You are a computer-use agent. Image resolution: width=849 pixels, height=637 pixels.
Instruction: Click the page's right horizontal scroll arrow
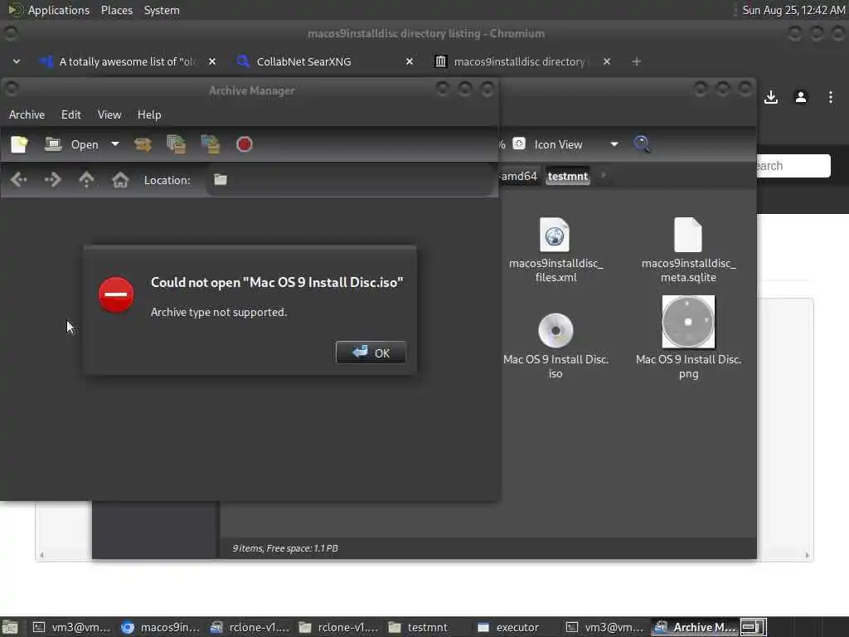(807, 555)
